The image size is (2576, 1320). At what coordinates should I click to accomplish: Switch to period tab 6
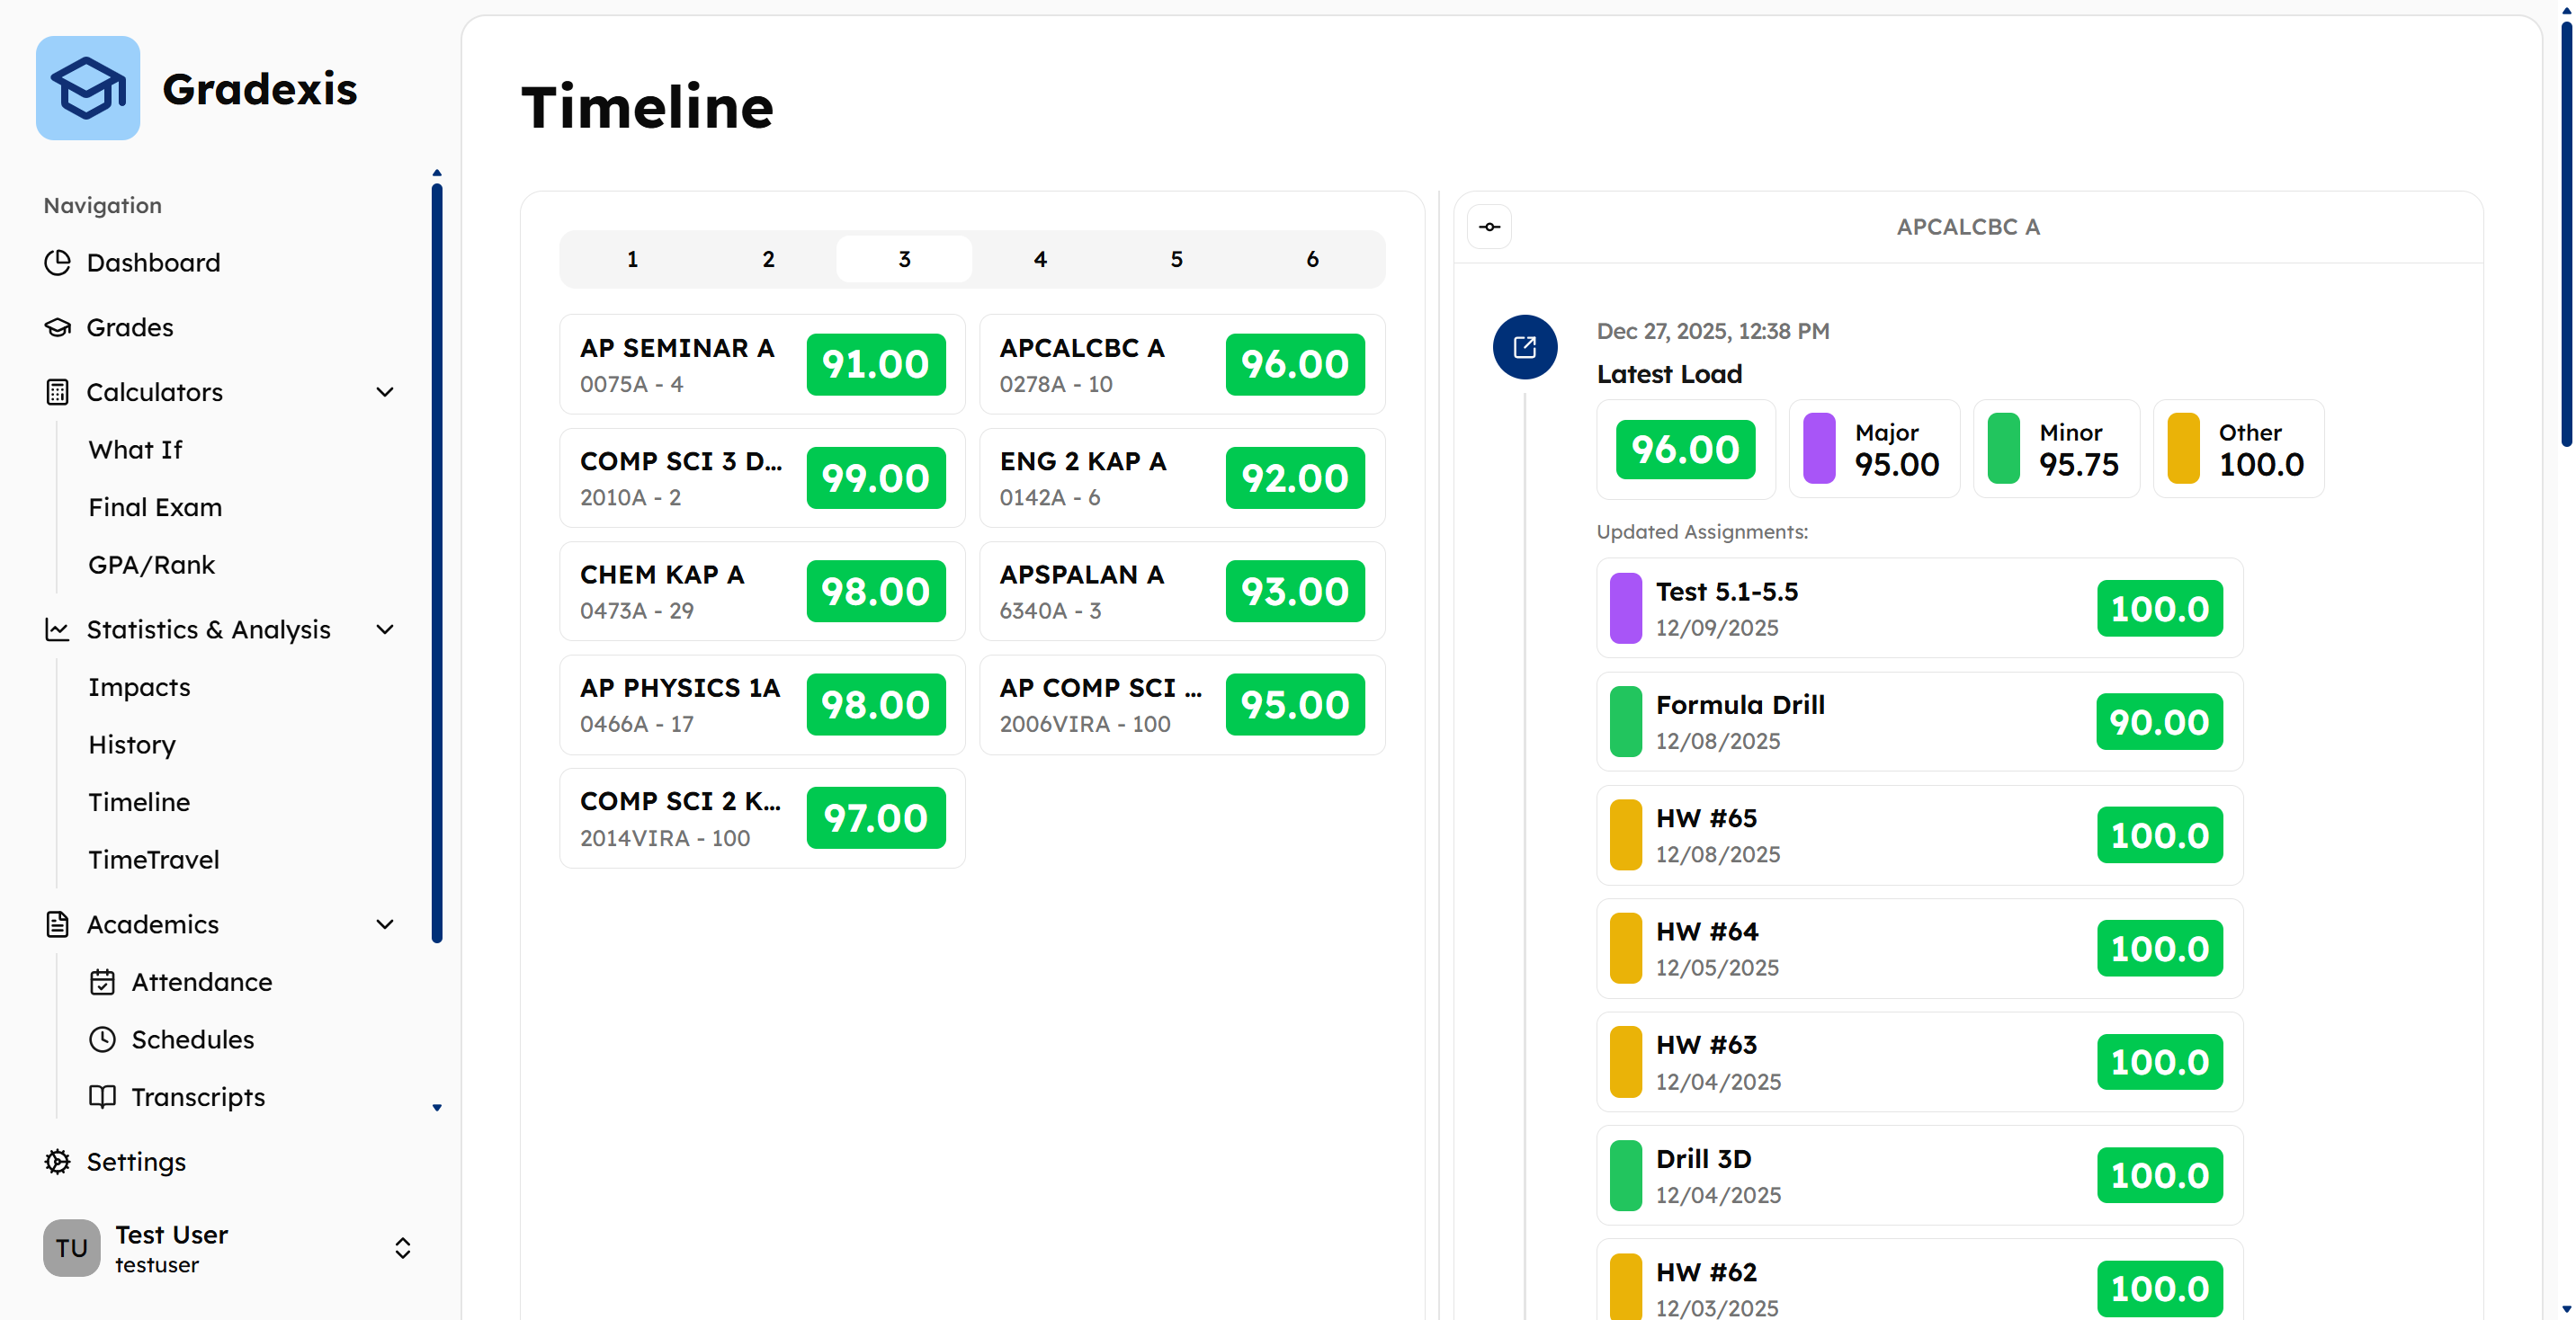tap(1312, 259)
